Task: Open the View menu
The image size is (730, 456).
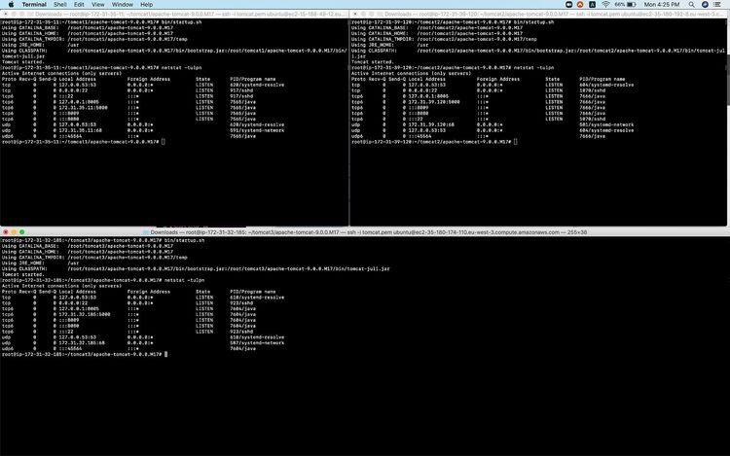Action: pos(99,4)
